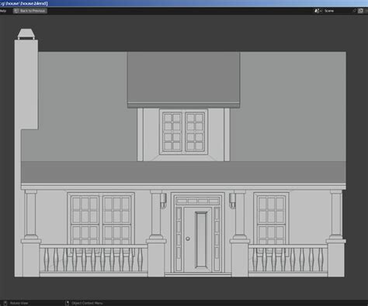This screenshot has width=368, height=306.
Task: Open the Help menu
Action: tap(3, 11)
